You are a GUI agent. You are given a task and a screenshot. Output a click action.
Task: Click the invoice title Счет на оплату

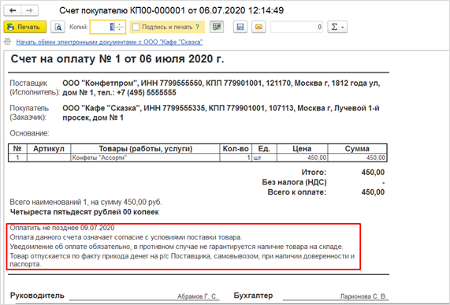(117, 59)
